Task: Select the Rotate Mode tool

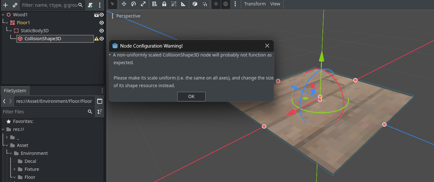Action: tap(134, 4)
